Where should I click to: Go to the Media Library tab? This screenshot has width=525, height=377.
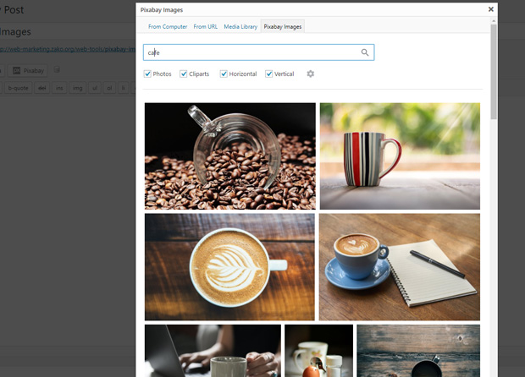pyautogui.click(x=240, y=27)
